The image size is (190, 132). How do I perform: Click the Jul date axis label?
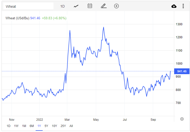click(125, 120)
